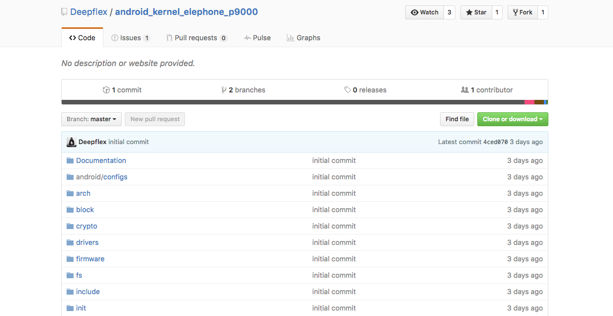Open the firmware folder
Image resolution: width=613 pixels, height=316 pixels.
pos(90,259)
